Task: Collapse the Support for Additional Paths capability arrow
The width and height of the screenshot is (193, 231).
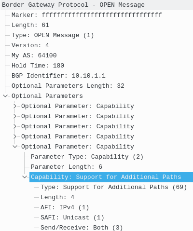Action: pos(25,177)
